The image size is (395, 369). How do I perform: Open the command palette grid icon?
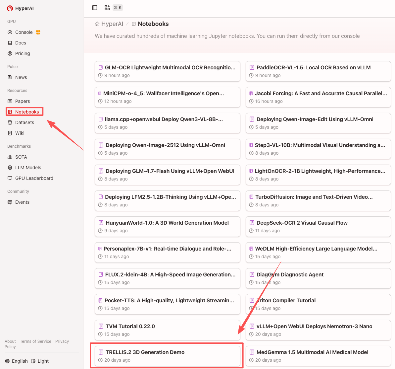point(107,8)
